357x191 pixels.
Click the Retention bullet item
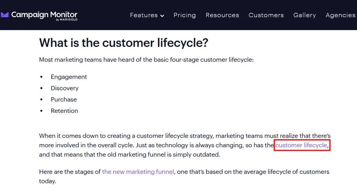coord(64,111)
